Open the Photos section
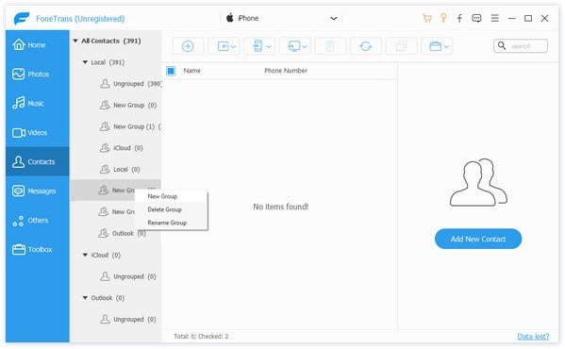565x349 pixels. [x=37, y=75]
